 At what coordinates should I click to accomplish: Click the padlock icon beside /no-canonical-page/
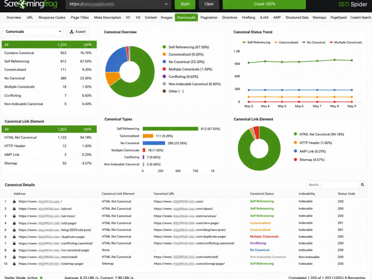[14, 250]
